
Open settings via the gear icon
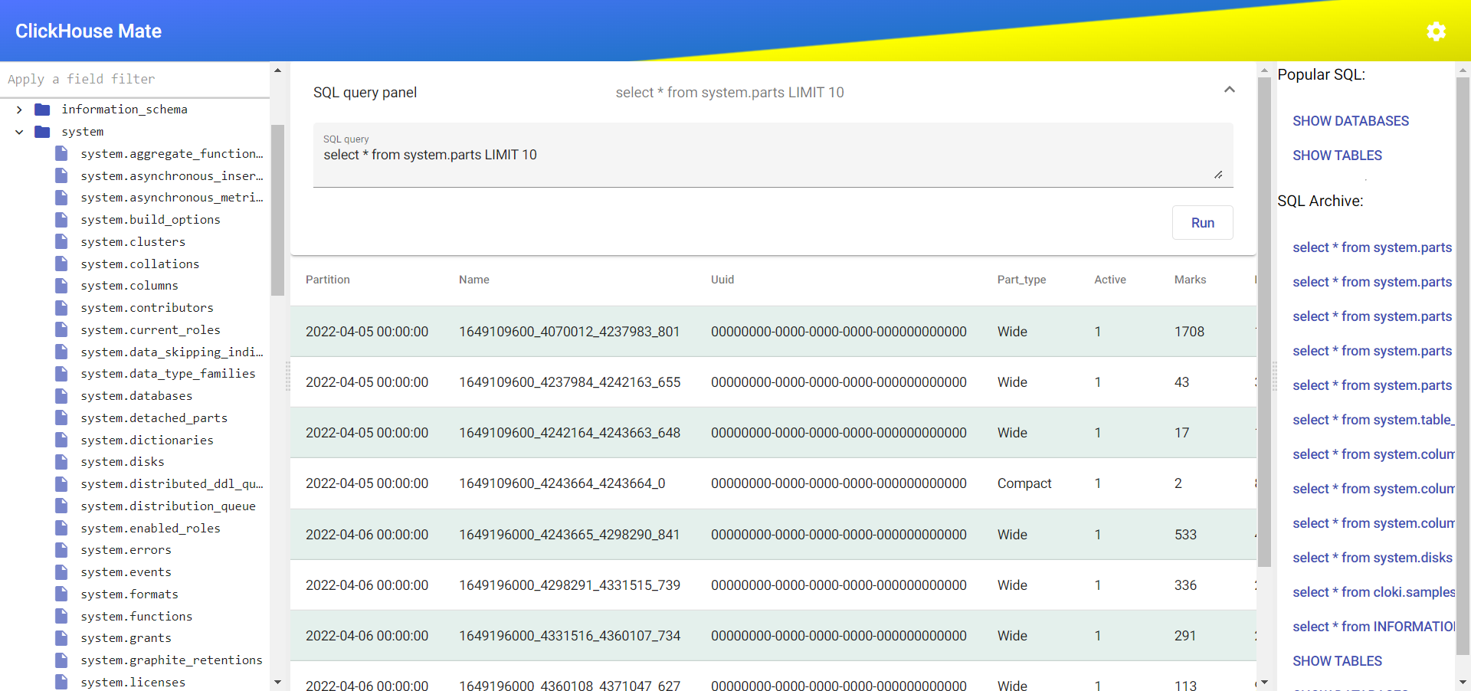click(1436, 31)
